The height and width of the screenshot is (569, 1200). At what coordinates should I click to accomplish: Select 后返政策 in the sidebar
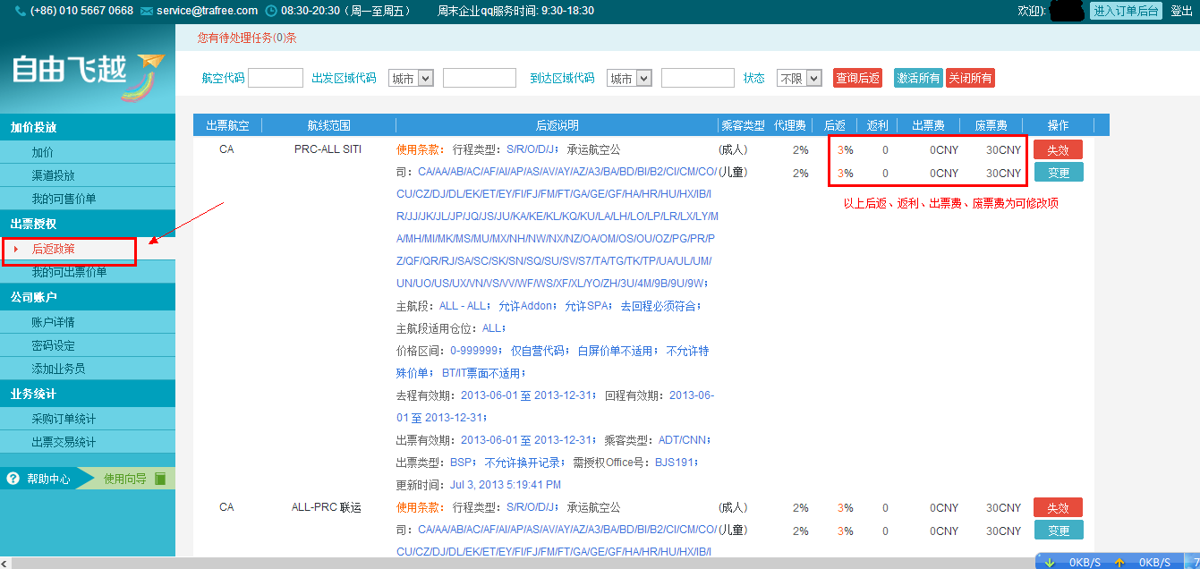pyautogui.click(x=54, y=249)
